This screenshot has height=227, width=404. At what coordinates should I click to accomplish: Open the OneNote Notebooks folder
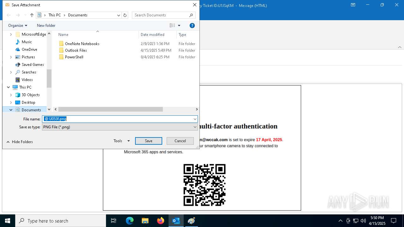82,44
